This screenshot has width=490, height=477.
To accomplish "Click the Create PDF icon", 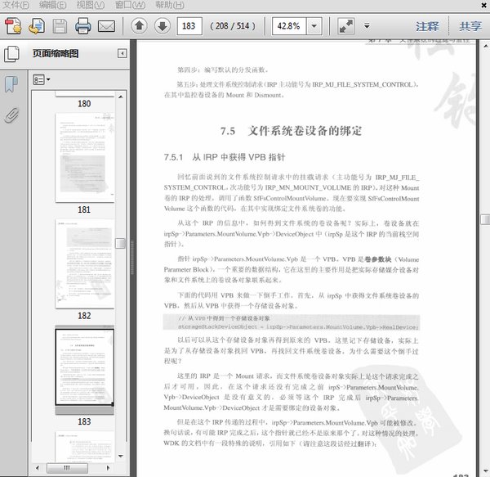I will pyautogui.click(x=13, y=26).
